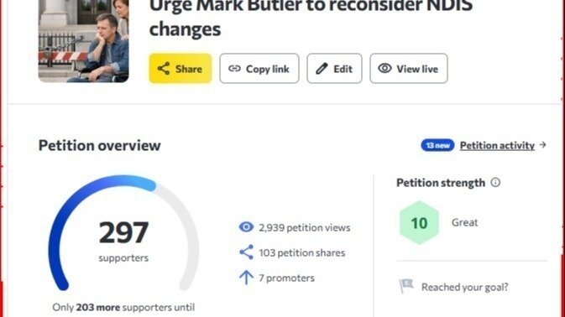Click the Petition strength info icon
The image size is (565, 317).
(x=495, y=183)
